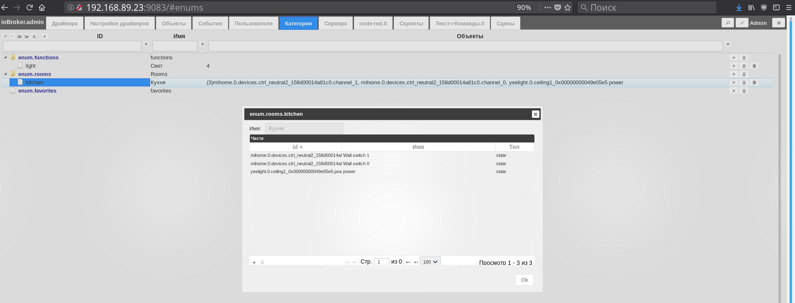
Task: Jump to the last page in the dialog pager
Action: [416, 262]
